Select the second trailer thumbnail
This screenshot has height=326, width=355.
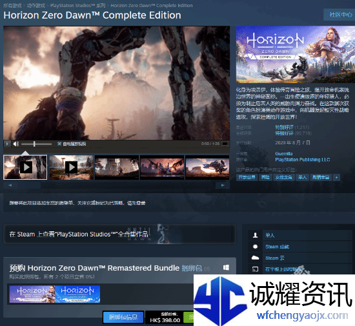[71, 168]
